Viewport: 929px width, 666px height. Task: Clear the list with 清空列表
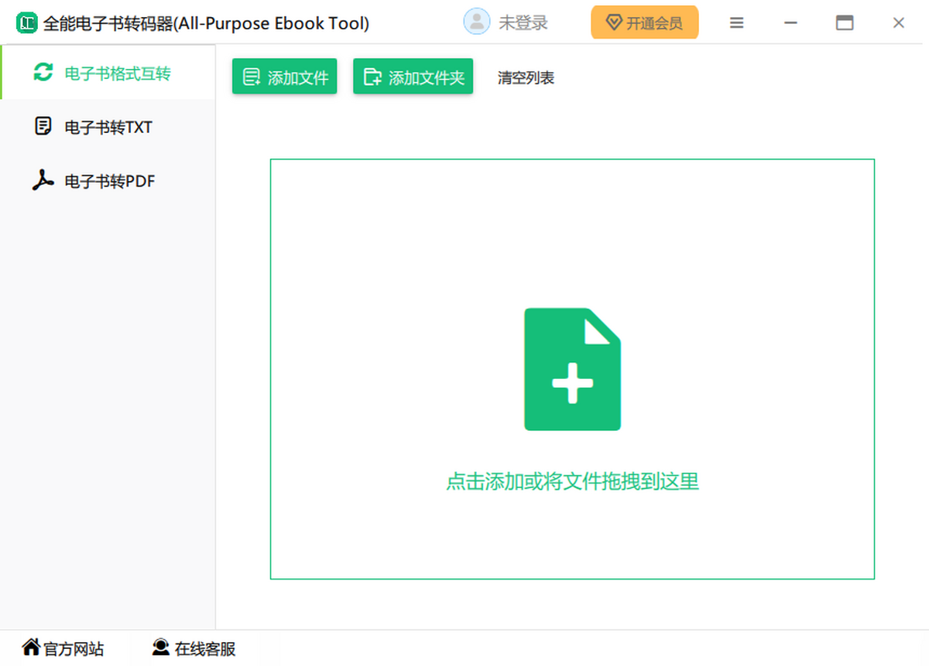click(x=526, y=77)
